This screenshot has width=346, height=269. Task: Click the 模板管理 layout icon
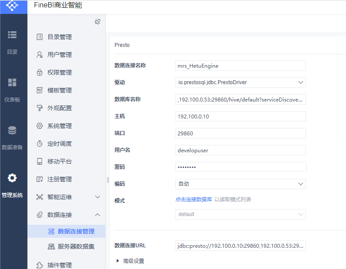coord(40,90)
